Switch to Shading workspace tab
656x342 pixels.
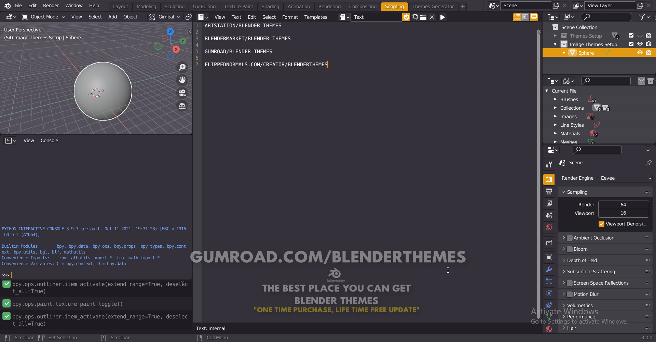[x=270, y=6]
